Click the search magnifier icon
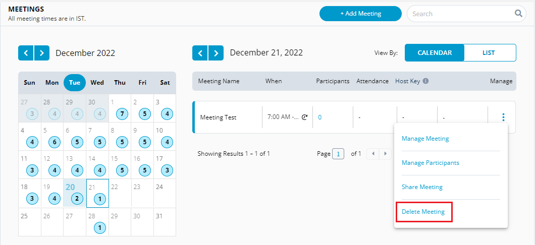535x245 pixels. click(x=518, y=14)
